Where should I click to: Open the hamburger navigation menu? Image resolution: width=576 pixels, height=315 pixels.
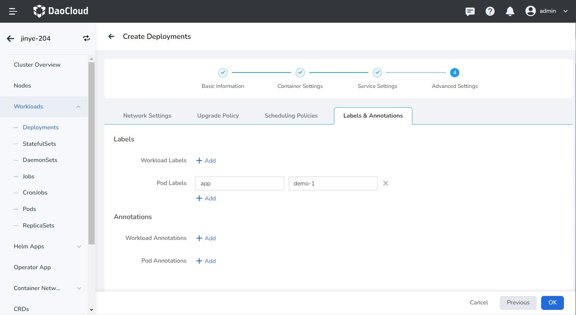coord(13,11)
